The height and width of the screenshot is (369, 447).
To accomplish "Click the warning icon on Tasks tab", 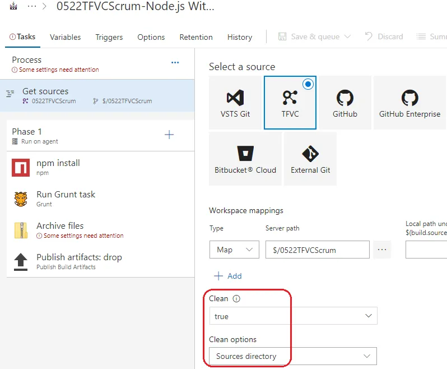I will (12, 37).
